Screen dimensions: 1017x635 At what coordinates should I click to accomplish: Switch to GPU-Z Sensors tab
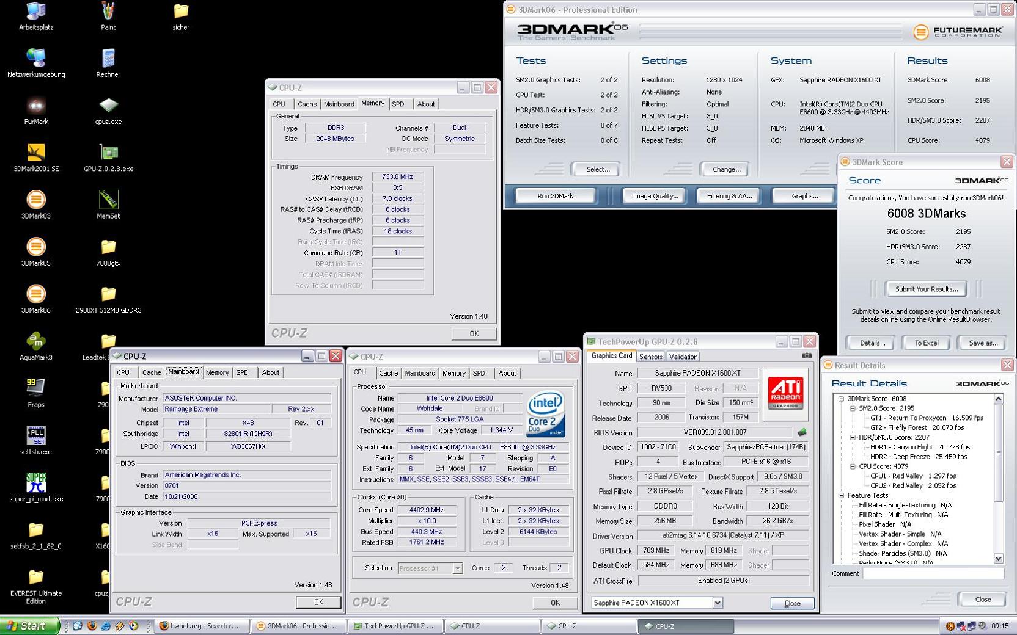(x=650, y=357)
